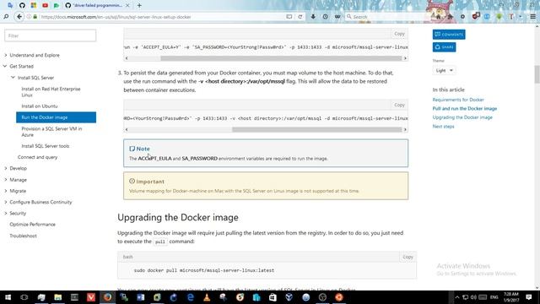Open Install on Ubuntu page
The width and height of the screenshot is (540, 304).
tap(40, 106)
